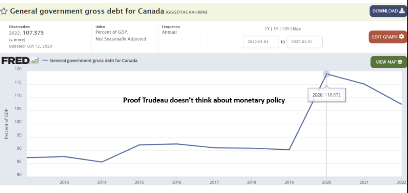Click the small chart icon beside FRED logo
Viewport: 408px width, 193px height.
pyautogui.click(x=35, y=60)
